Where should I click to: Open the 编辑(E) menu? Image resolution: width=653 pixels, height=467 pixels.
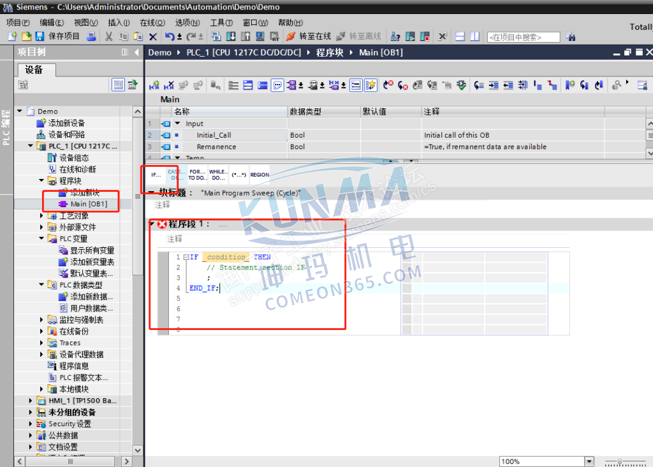[x=52, y=22]
